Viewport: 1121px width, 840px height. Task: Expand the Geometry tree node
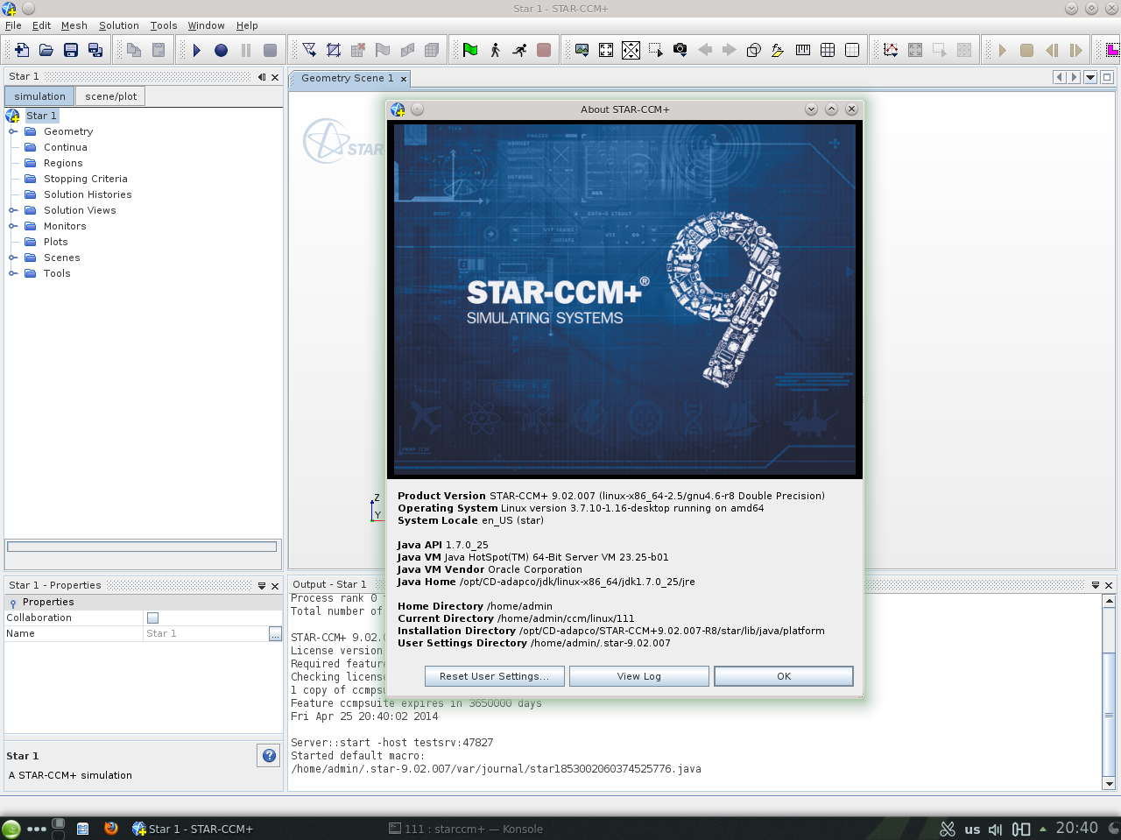pyautogui.click(x=13, y=131)
